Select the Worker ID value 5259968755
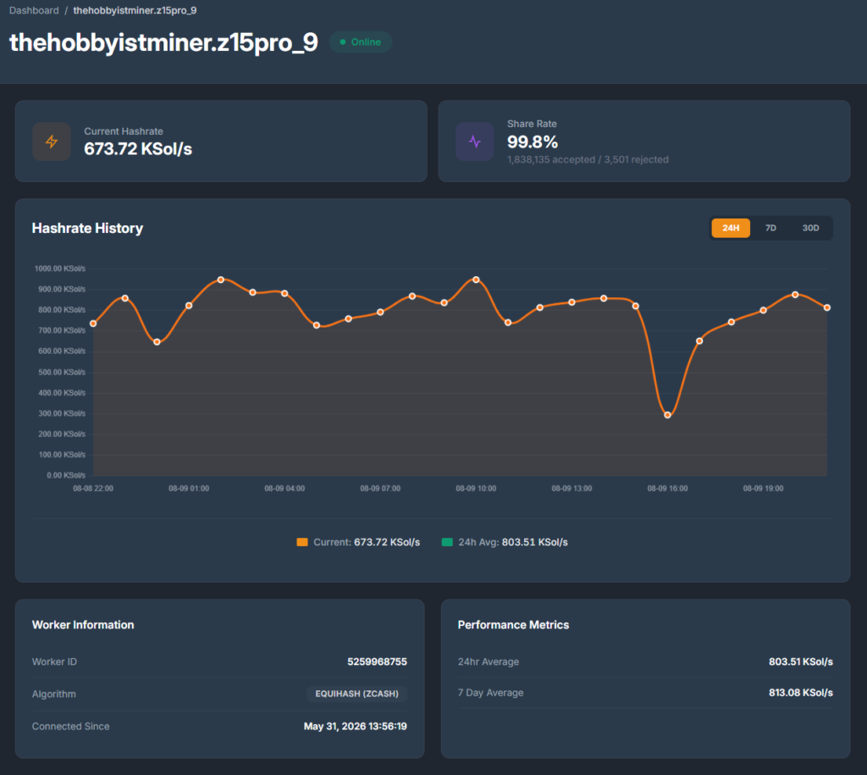The image size is (867, 775). click(x=377, y=662)
